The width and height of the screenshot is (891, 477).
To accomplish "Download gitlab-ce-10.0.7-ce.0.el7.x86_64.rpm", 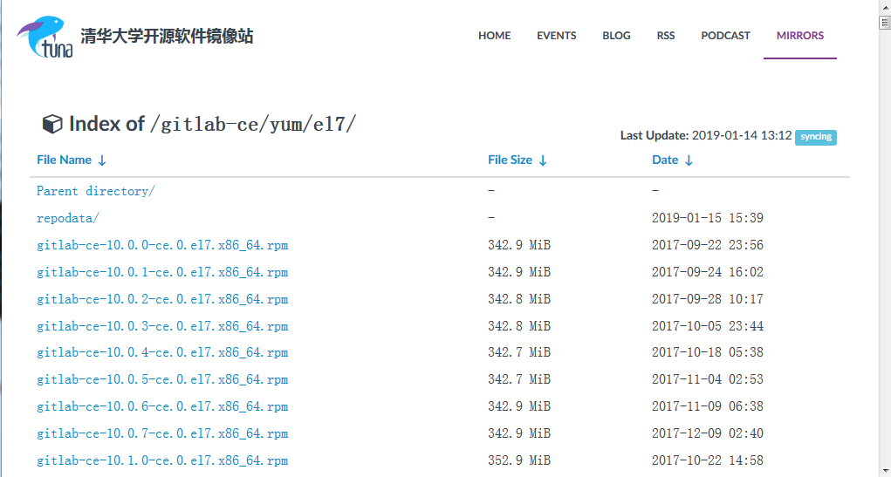I will click(162, 433).
